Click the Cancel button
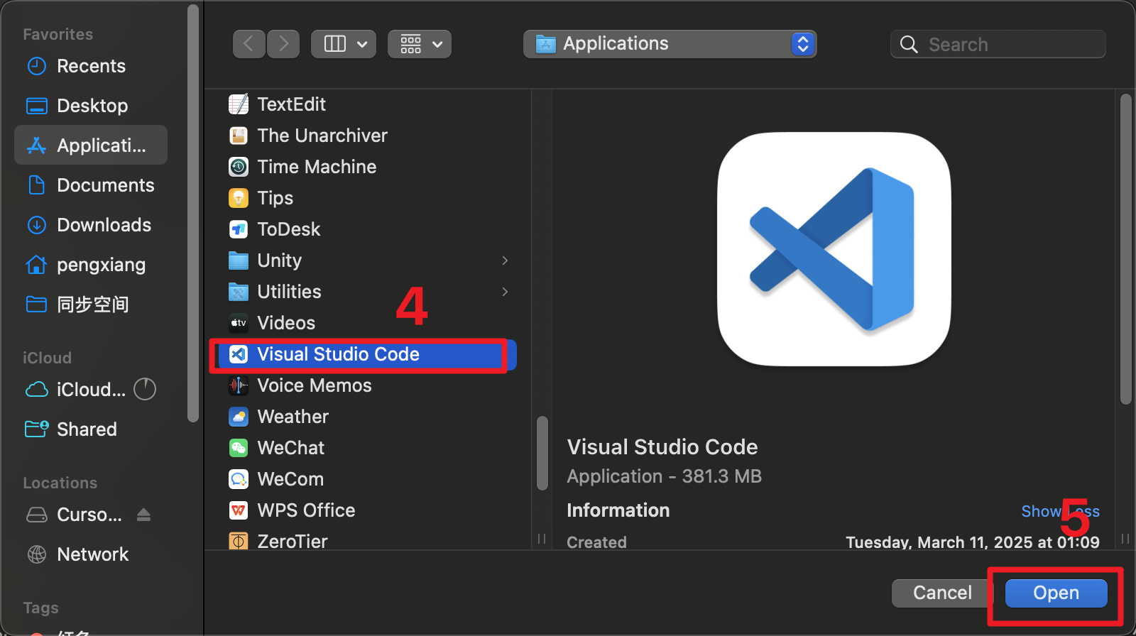This screenshot has width=1136, height=636. coord(942,593)
